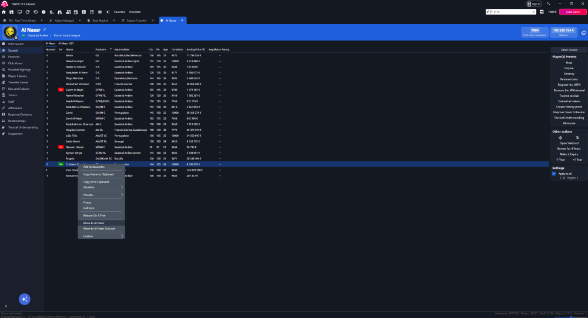
Task: Click the floating blue sparkle assistant button
Action: [x=24, y=299]
